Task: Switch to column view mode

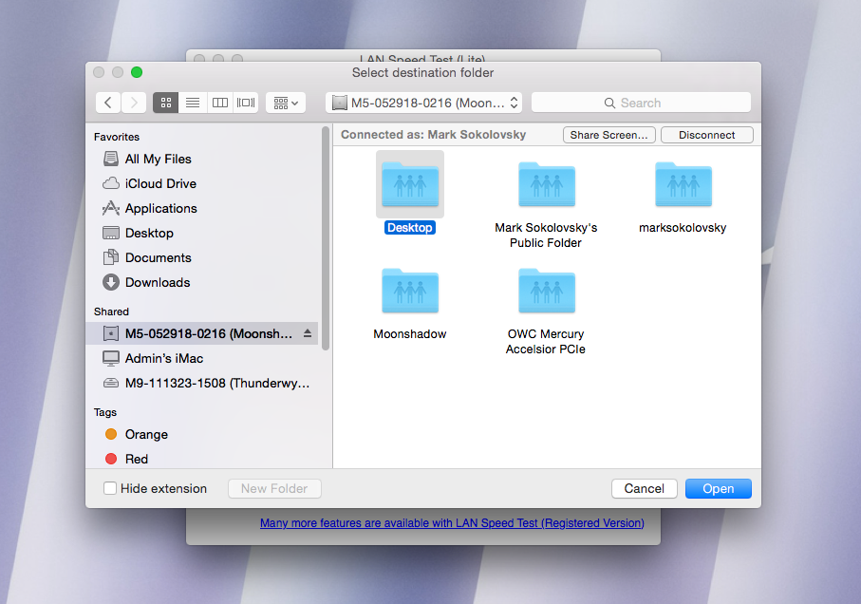Action: tap(219, 103)
